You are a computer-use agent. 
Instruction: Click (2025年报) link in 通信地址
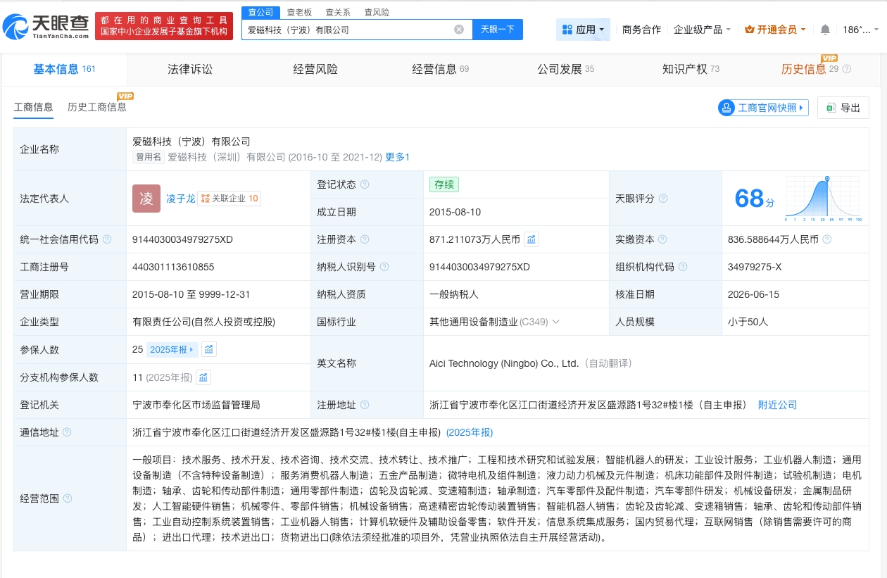470,432
